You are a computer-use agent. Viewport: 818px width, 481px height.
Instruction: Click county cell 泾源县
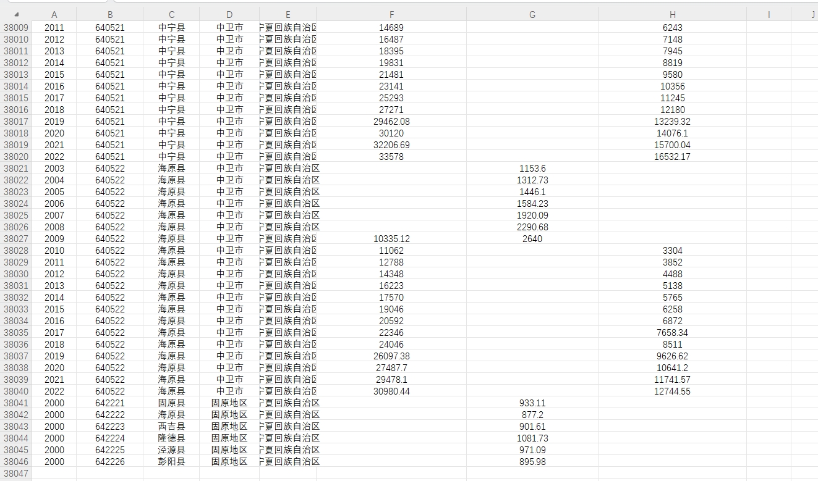coord(171,450)
